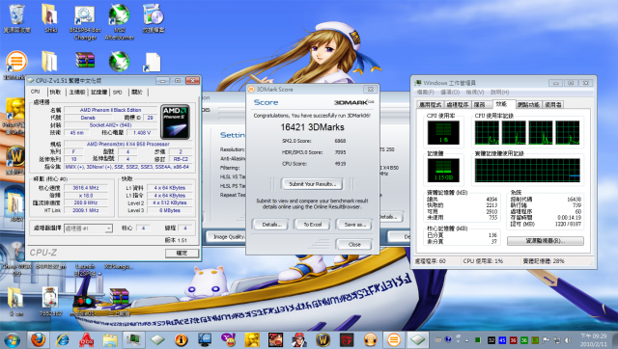Click the physical memory usage history graph
The image size is (618, 349).
(527, 171)
